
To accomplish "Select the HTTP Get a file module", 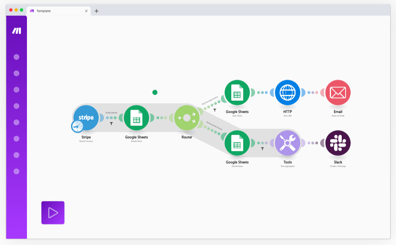I will pyautogui.click(x=287, y=92).
